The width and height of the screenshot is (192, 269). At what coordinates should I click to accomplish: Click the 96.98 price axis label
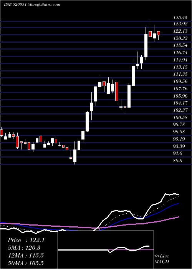coord(179,132)
